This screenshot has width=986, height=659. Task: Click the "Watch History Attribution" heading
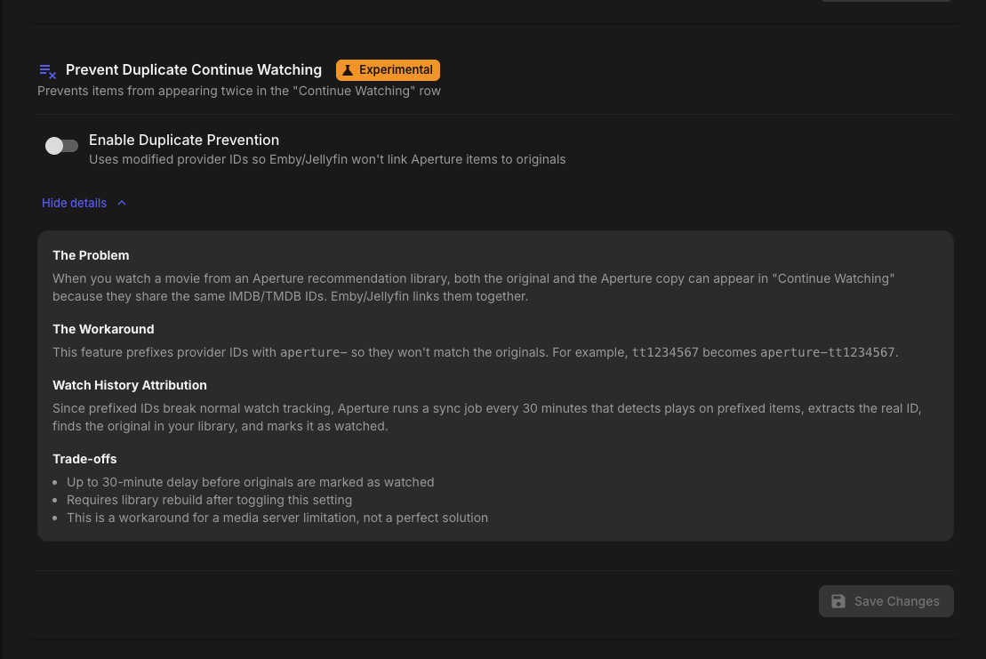point(130,385)
